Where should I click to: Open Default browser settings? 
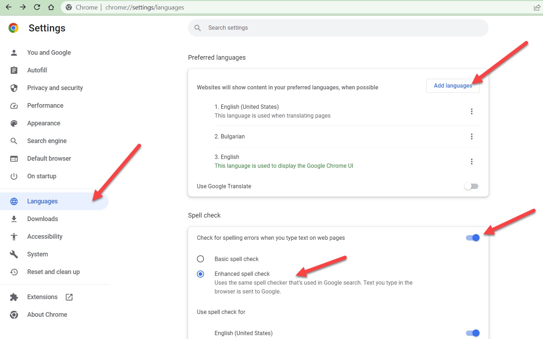point(49,159)
